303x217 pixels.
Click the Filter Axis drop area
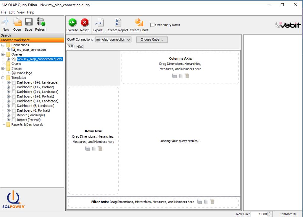[154, 203]
